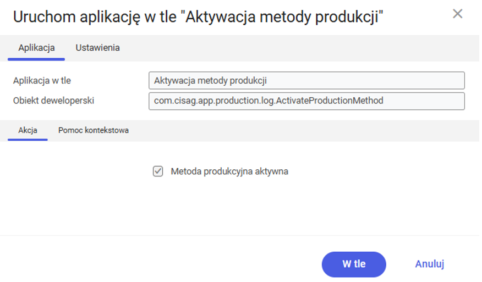The height and width of the screenshot is (282, 482).
Task: Click into the Obiekt deweloperski field
Action: click(306, 101)
